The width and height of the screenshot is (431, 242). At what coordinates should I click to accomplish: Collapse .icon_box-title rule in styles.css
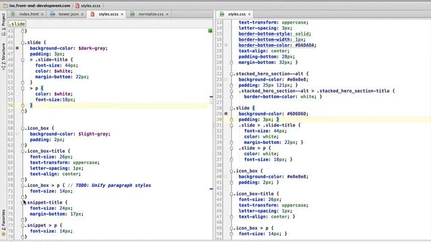232,194
